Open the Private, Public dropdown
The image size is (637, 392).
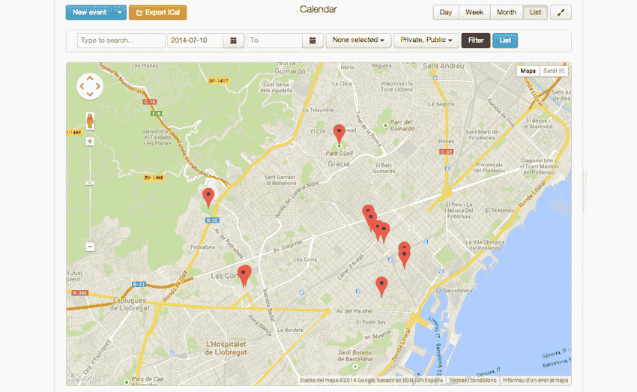(426, 40)
